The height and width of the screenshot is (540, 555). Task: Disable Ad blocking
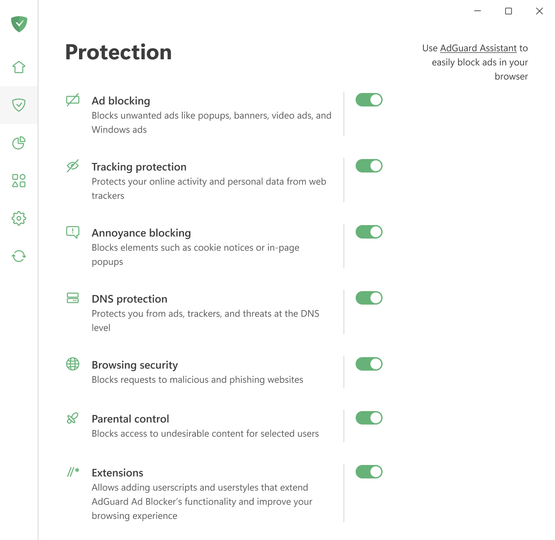(369, 100)
